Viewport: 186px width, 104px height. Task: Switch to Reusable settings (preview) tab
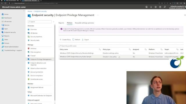click(85, 23)
